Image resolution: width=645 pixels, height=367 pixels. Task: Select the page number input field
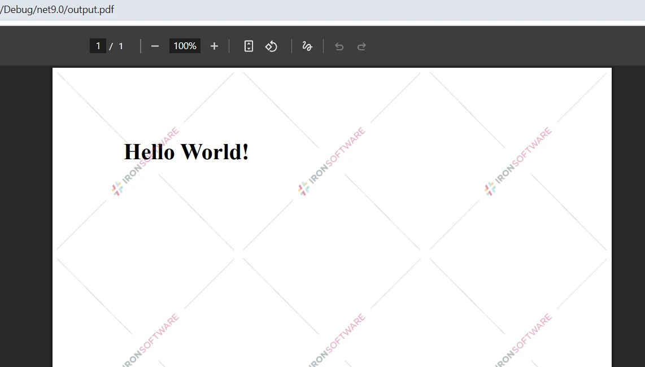(x=98, y=46)
